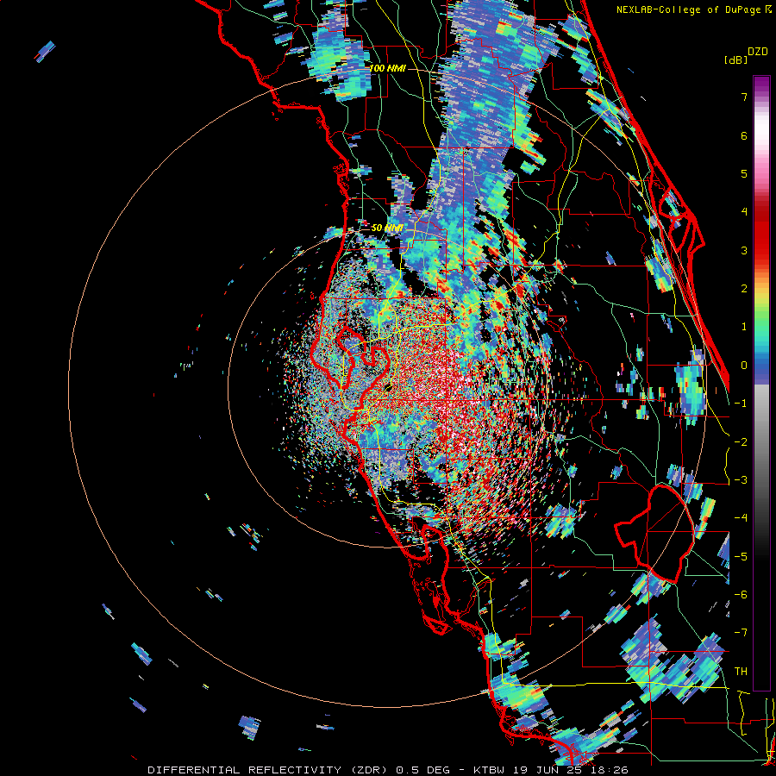Click the 100 NMI range ring label

coord(387,68)
